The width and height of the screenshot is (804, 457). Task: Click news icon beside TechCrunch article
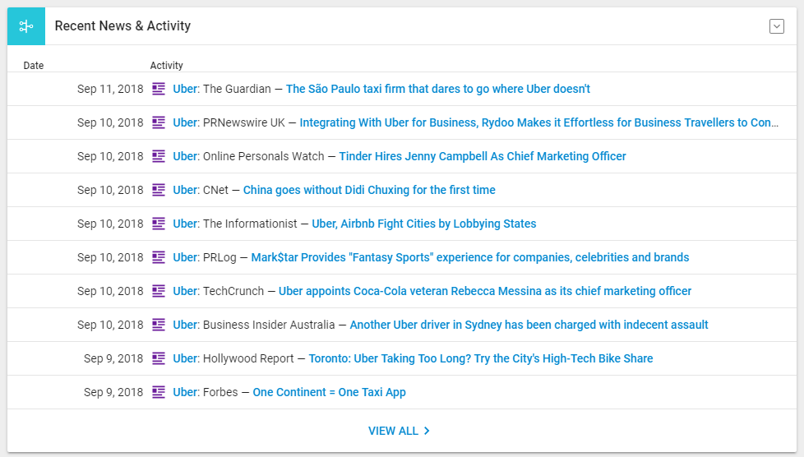pyautogui.click(x=159, y=291)
